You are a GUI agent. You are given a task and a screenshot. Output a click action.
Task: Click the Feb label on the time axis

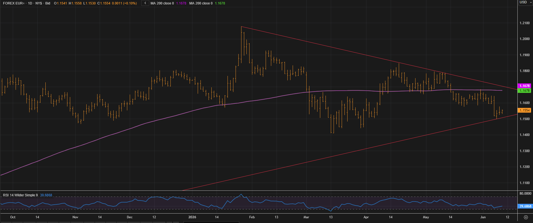point(252,217)
